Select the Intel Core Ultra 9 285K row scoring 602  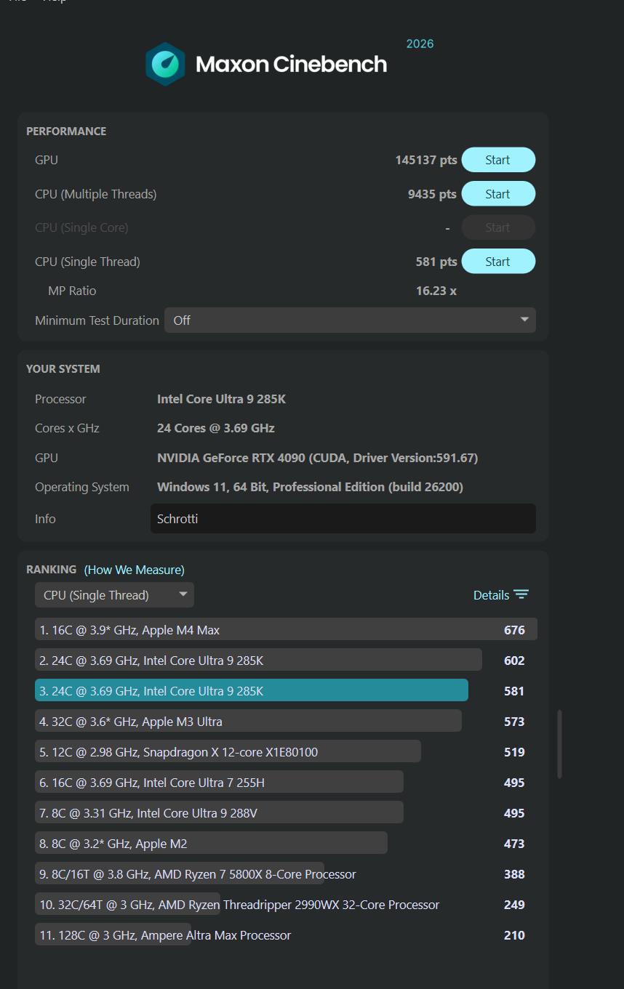286,661
